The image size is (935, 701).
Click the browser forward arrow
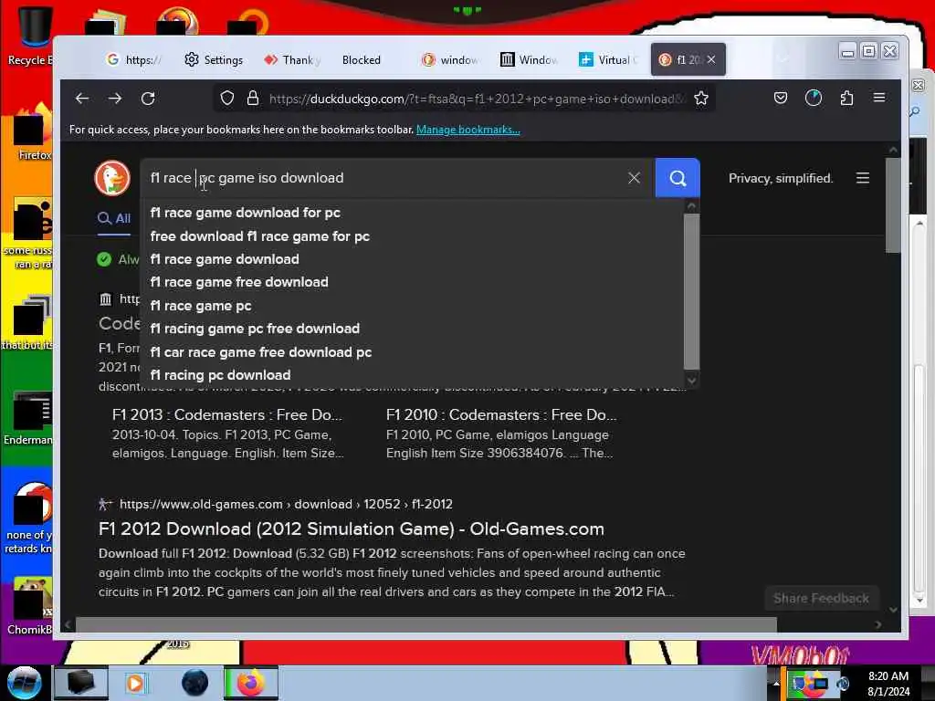[x=115, y=99]
